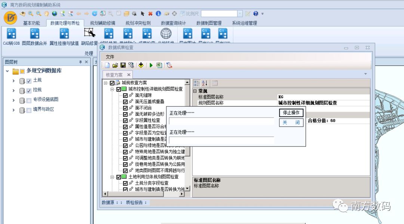Click the save icon in 数据成果检查 toolbar
Image resolution: width=404 pixels, height=224 pixels.
[123, 65]
